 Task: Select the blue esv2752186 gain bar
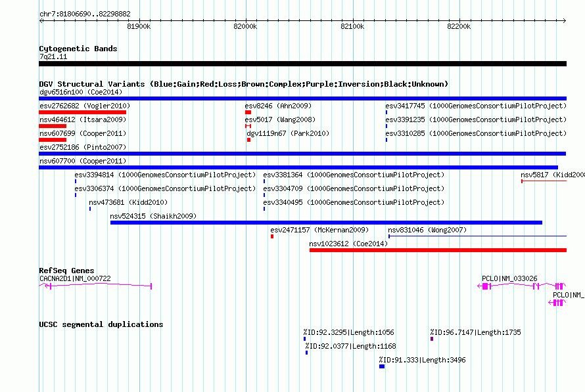point(302,154)
